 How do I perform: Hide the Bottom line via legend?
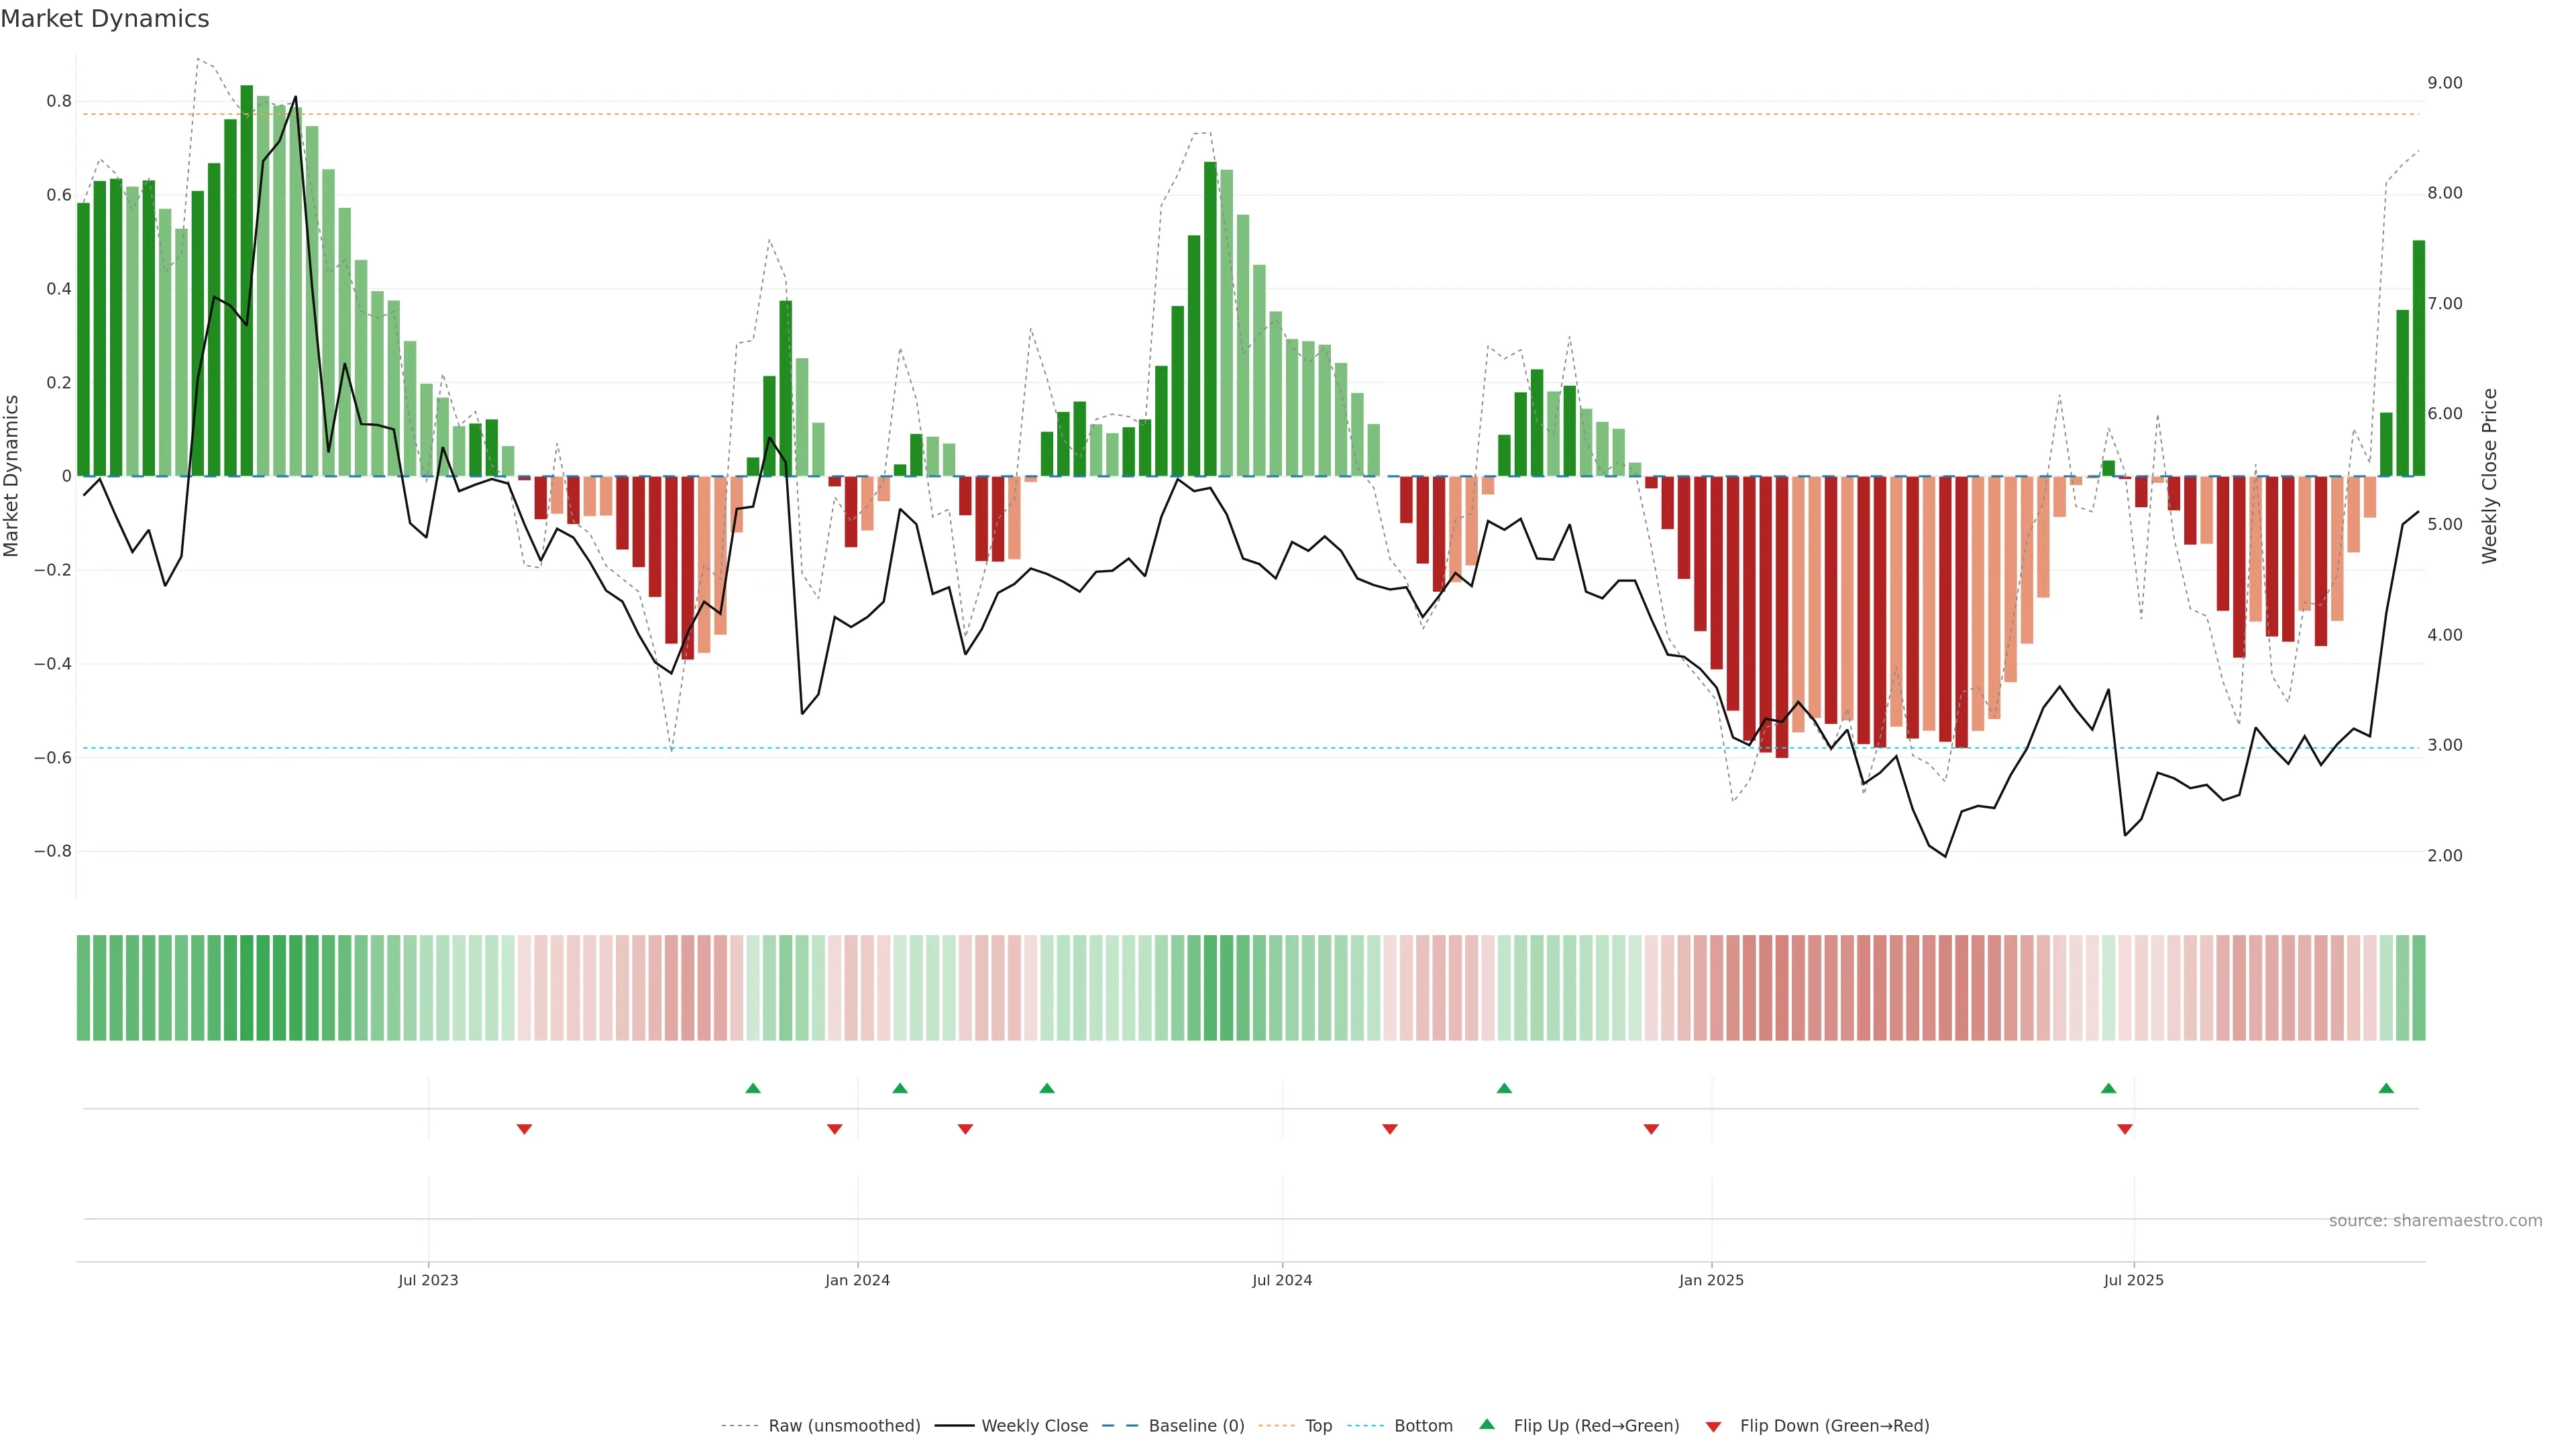coord(1423,1426)
